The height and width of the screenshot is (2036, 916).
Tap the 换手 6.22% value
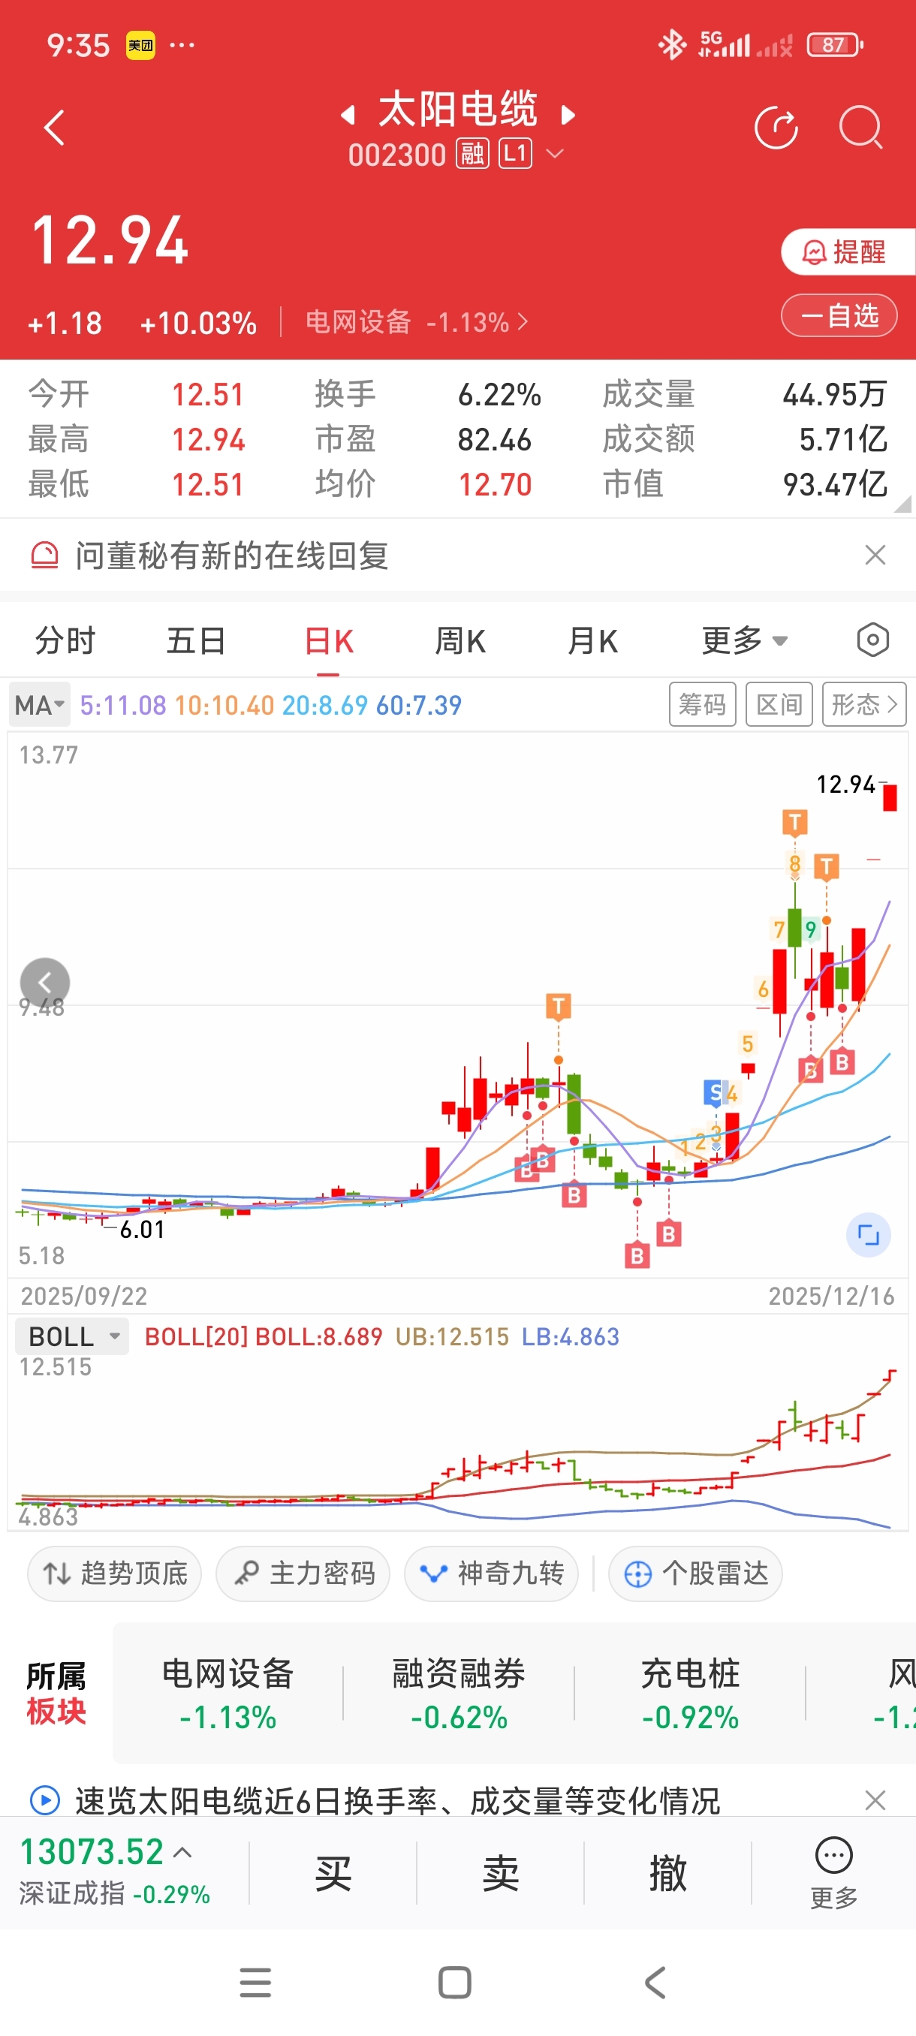tap(499, 394)
